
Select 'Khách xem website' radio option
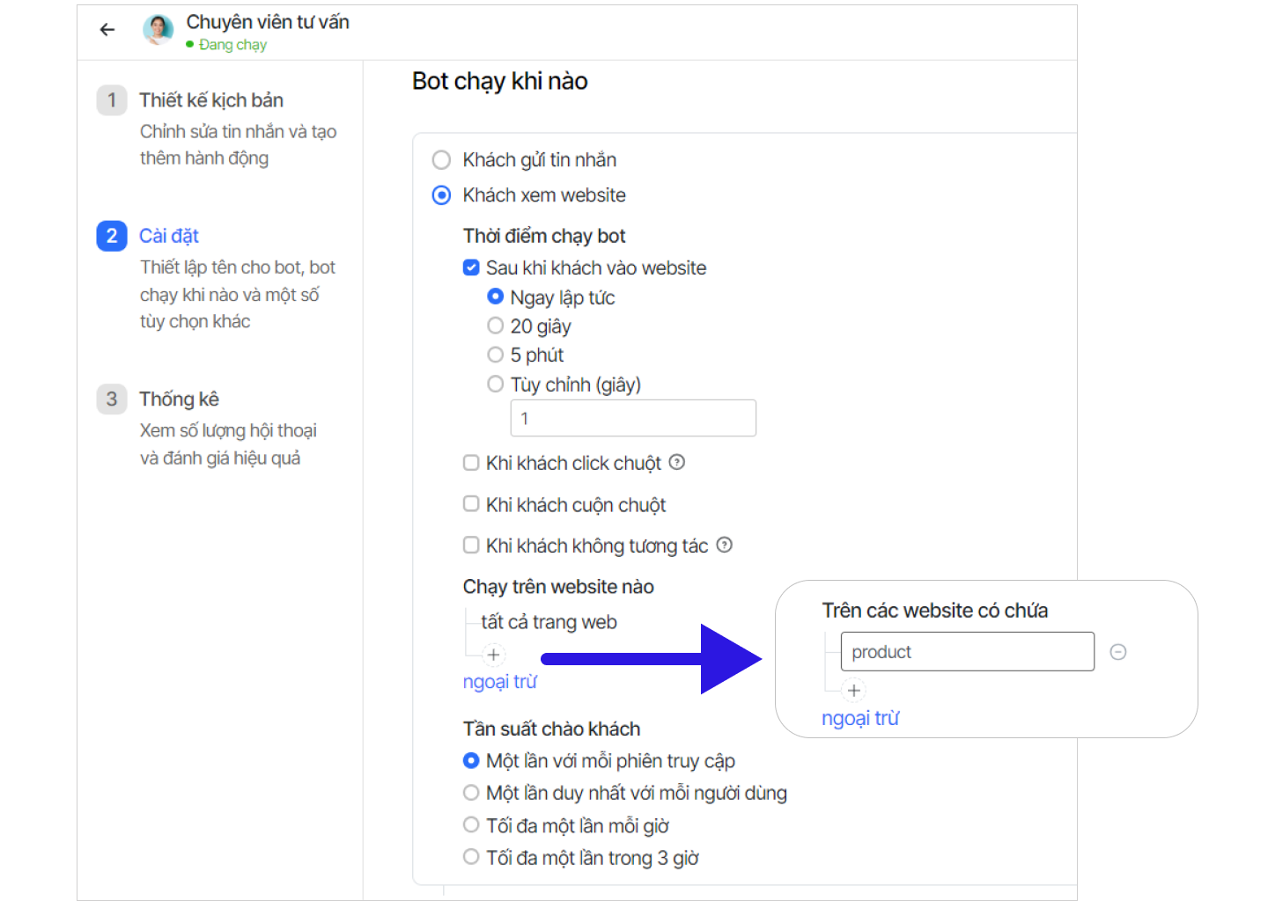point(441,195)
